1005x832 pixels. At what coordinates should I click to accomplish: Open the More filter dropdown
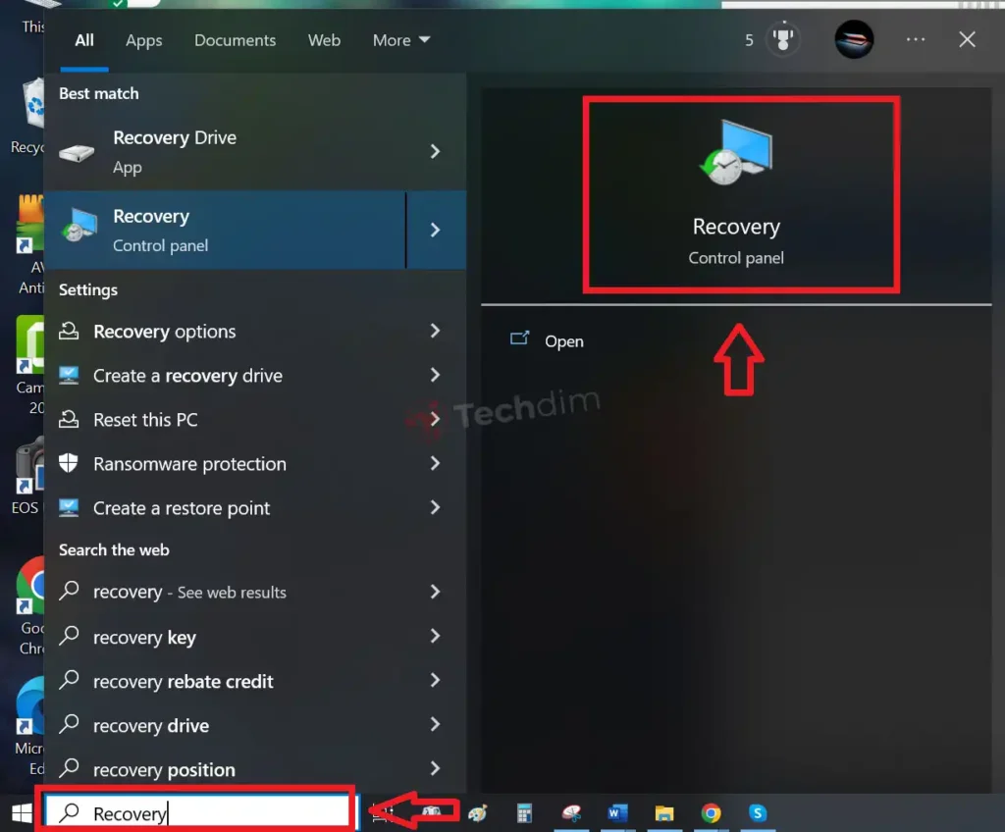point(400,40)
